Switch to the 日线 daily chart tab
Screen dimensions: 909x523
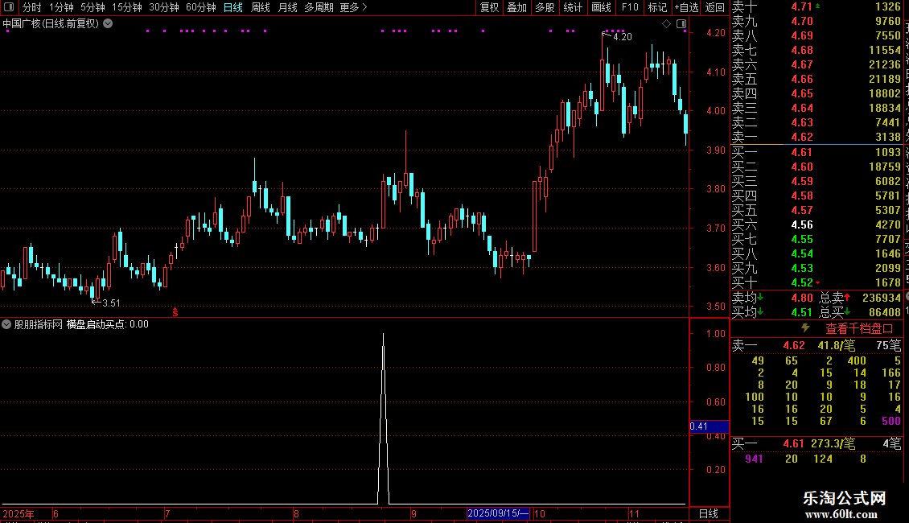pyautogui.click(x=233, y=7)
